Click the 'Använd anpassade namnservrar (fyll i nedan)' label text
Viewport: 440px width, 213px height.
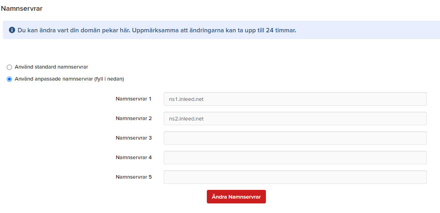pos(69,79)
